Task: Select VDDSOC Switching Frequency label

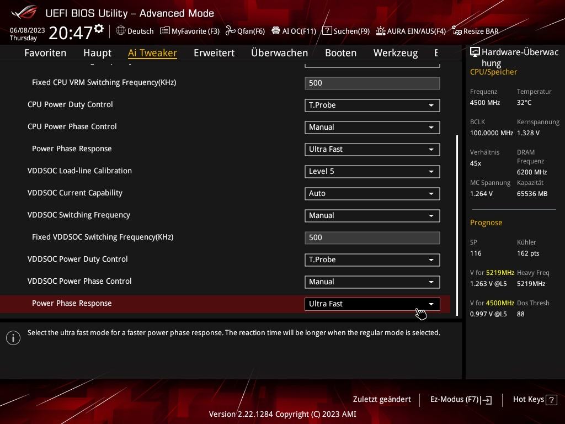Action: [x=79, y=215]
